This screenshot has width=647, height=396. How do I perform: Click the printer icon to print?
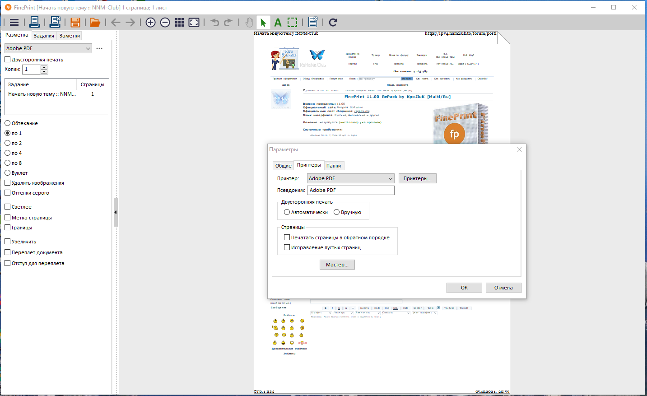[x=34, y=22]
